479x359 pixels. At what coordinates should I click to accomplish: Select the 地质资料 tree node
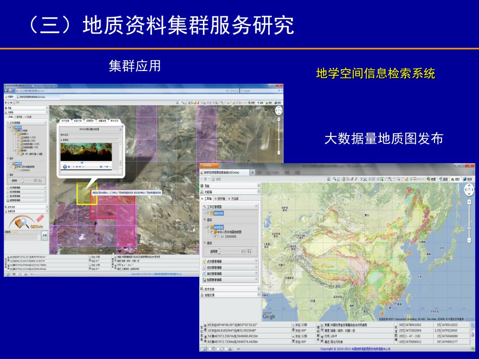coord(218,213)
